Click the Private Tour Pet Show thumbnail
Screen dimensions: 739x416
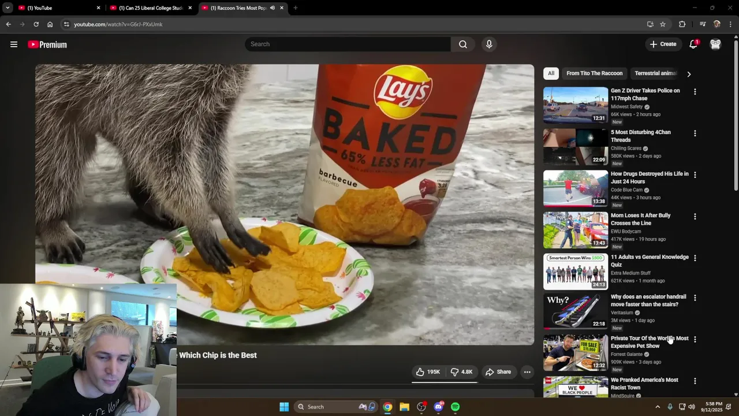click(576, 353)
